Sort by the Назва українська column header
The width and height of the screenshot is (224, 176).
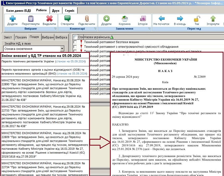pos(98,37)
